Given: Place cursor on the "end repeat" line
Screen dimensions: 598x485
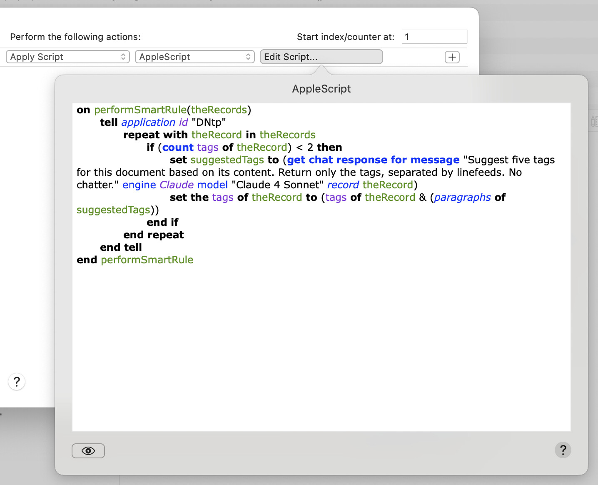Looking at the screenshot, I should click(153, 235).
